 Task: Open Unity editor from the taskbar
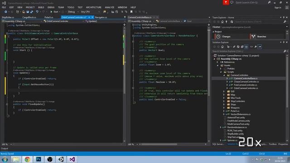[61, 159]
